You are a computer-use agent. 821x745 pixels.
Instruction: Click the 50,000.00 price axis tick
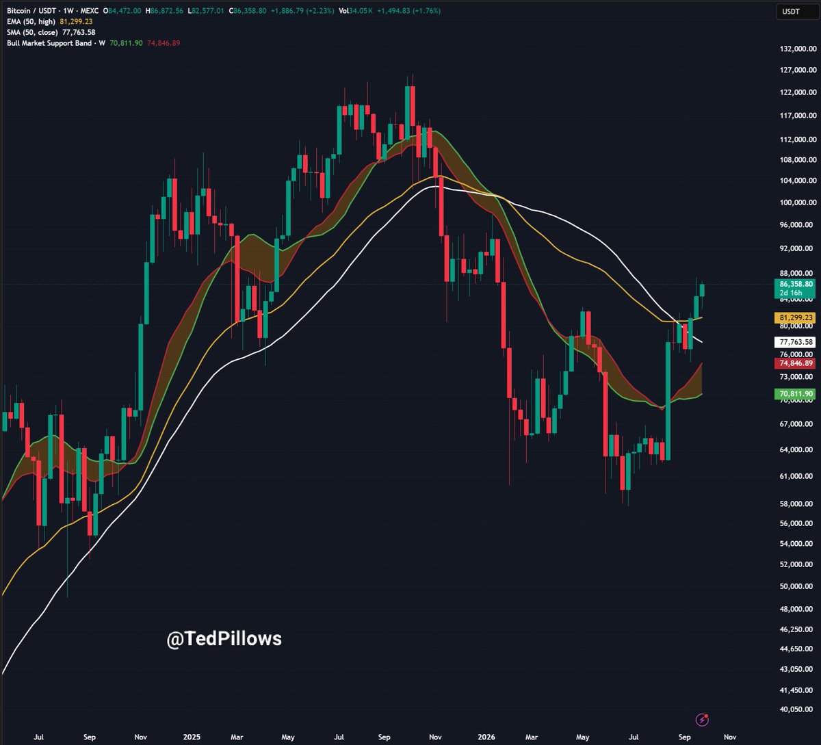click(x=796, y=587)
